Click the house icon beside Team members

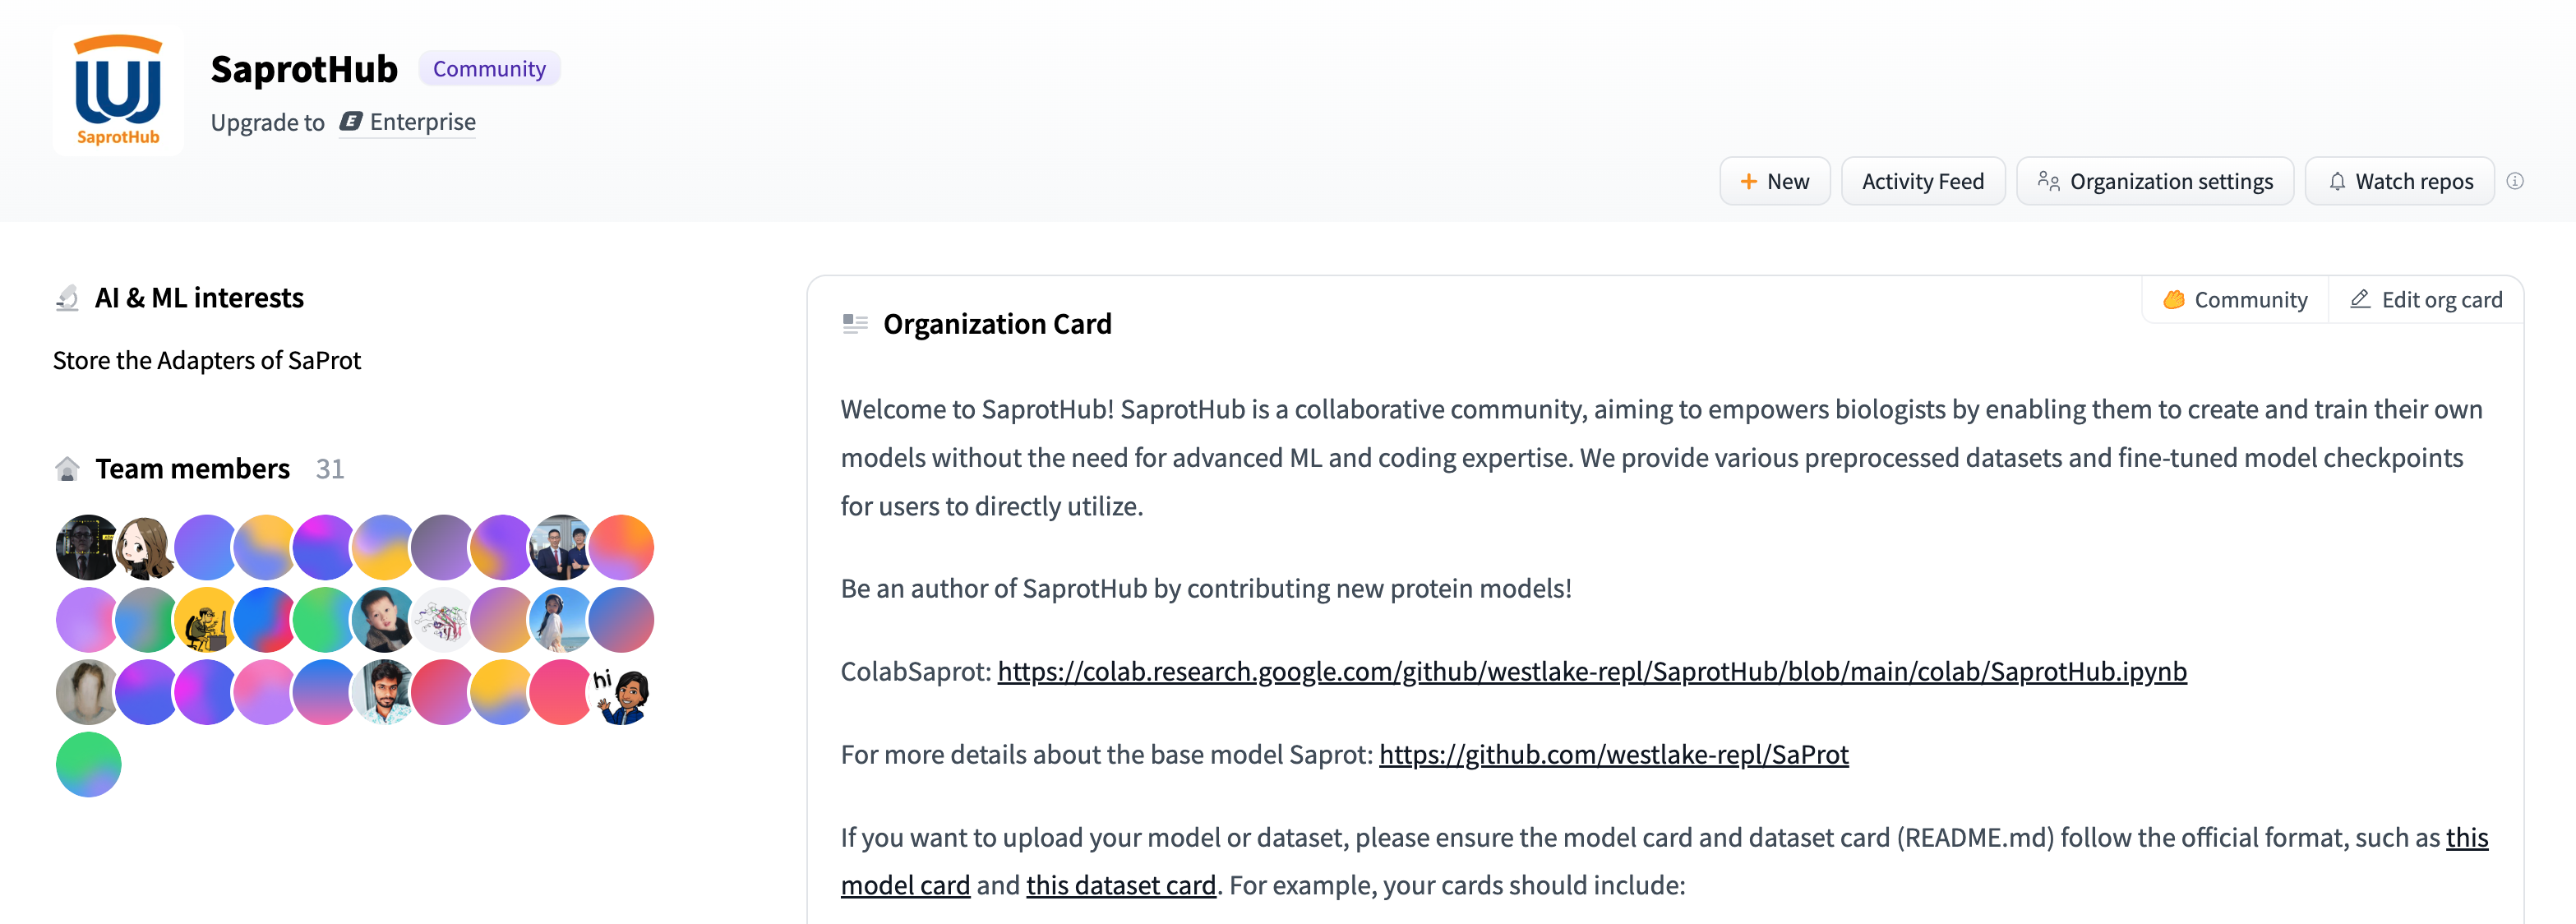pyautogui.click(x=67, y=469)
